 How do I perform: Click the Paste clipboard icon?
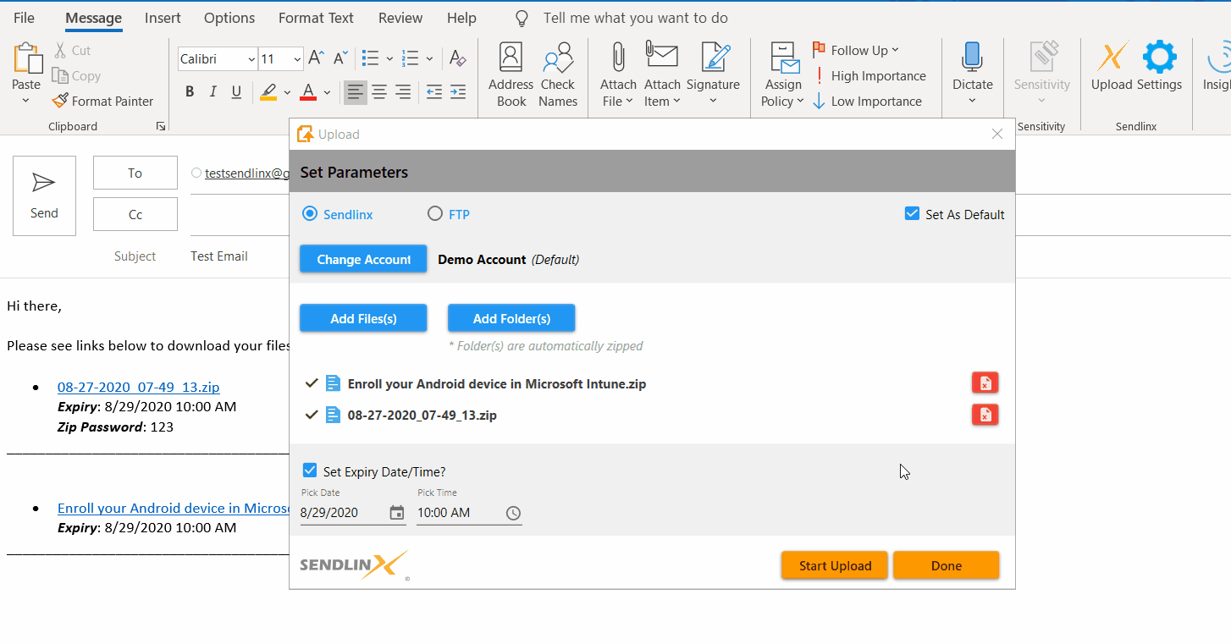pos(27,58)
